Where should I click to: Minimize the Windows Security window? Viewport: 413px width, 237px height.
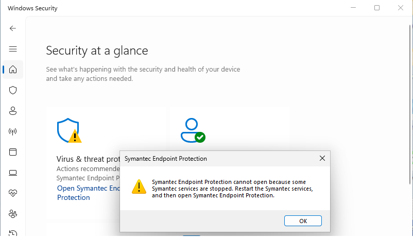point(353,8)
